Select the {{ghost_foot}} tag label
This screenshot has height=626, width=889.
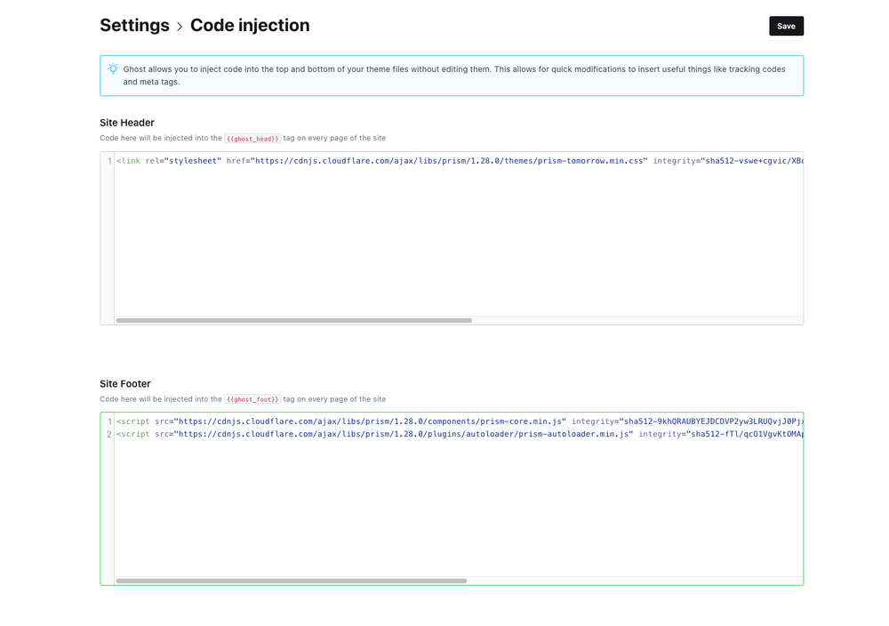(252, 399)
